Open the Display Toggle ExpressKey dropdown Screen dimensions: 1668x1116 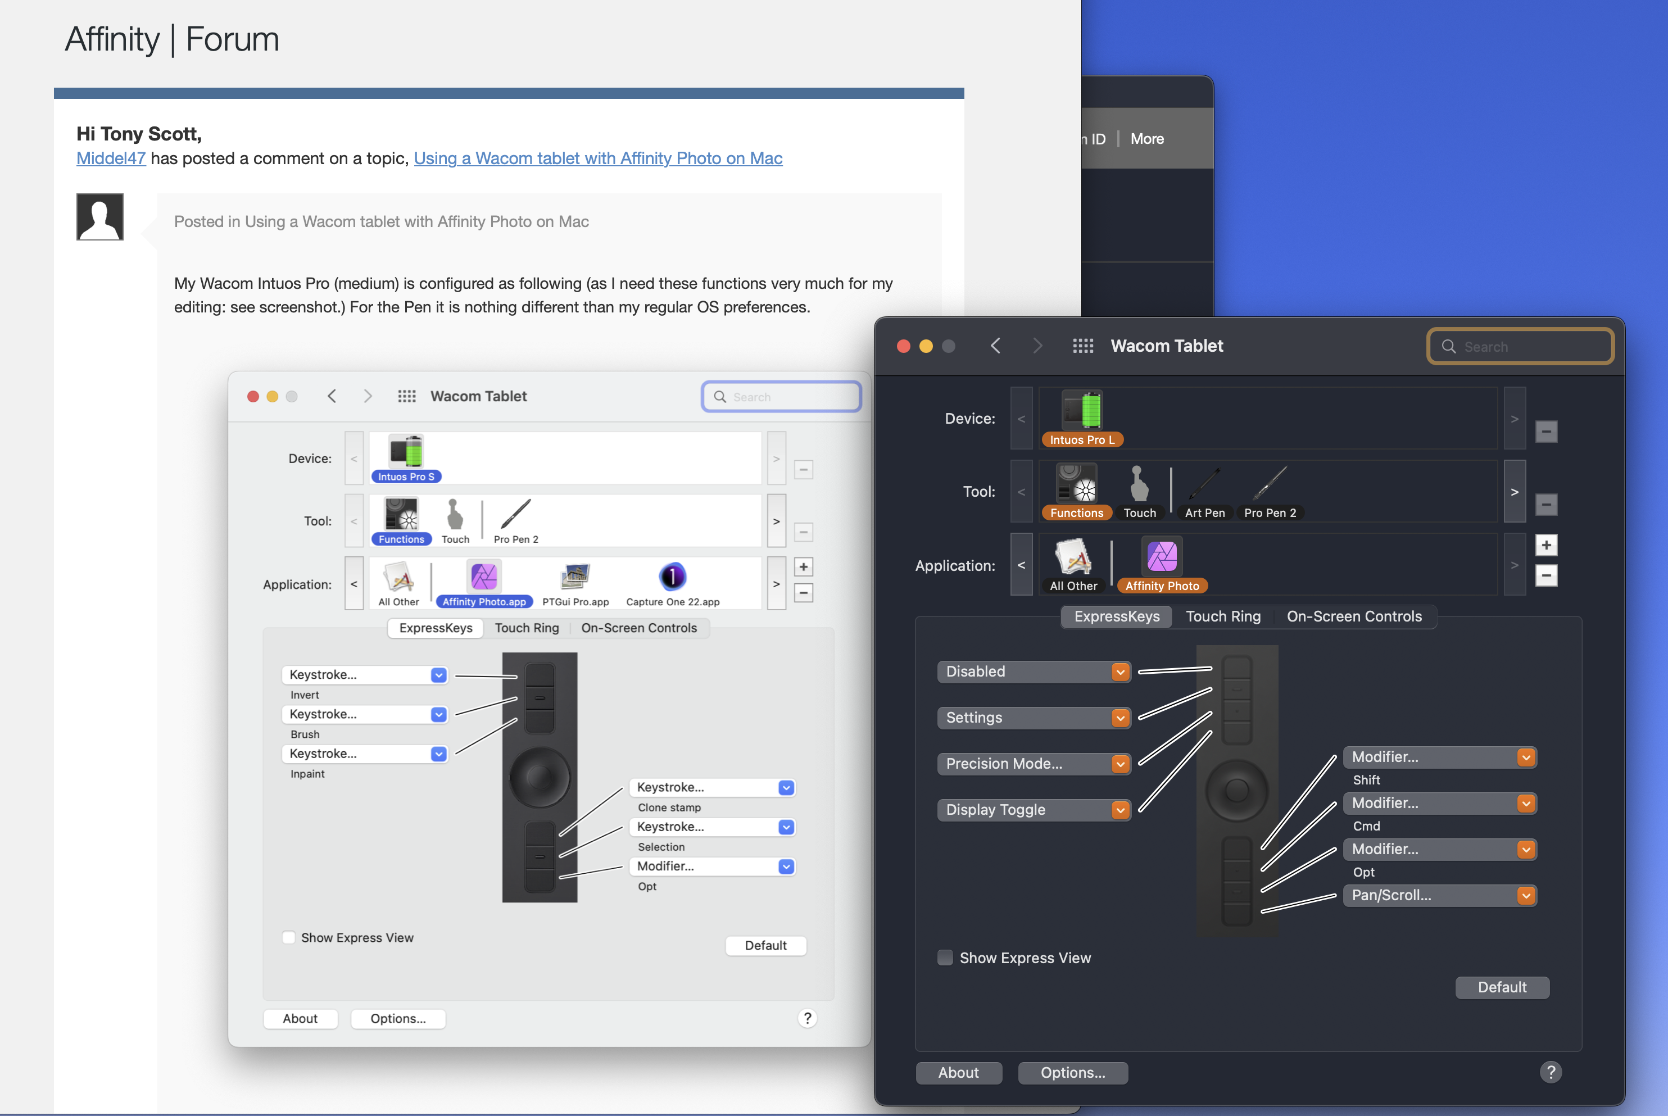pyautogui.click(x=1034, y=809)
